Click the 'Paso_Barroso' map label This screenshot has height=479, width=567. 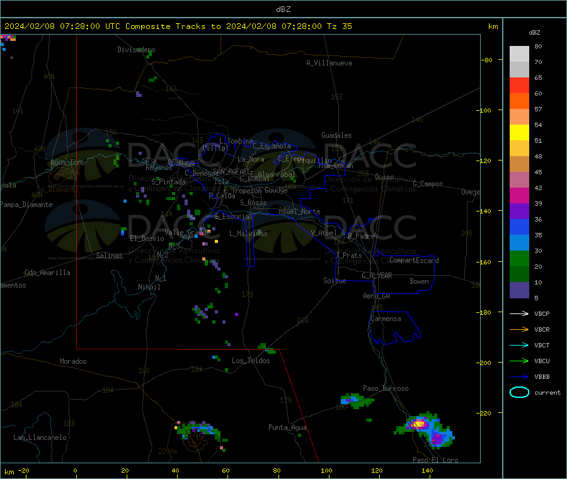coord(386,388)
